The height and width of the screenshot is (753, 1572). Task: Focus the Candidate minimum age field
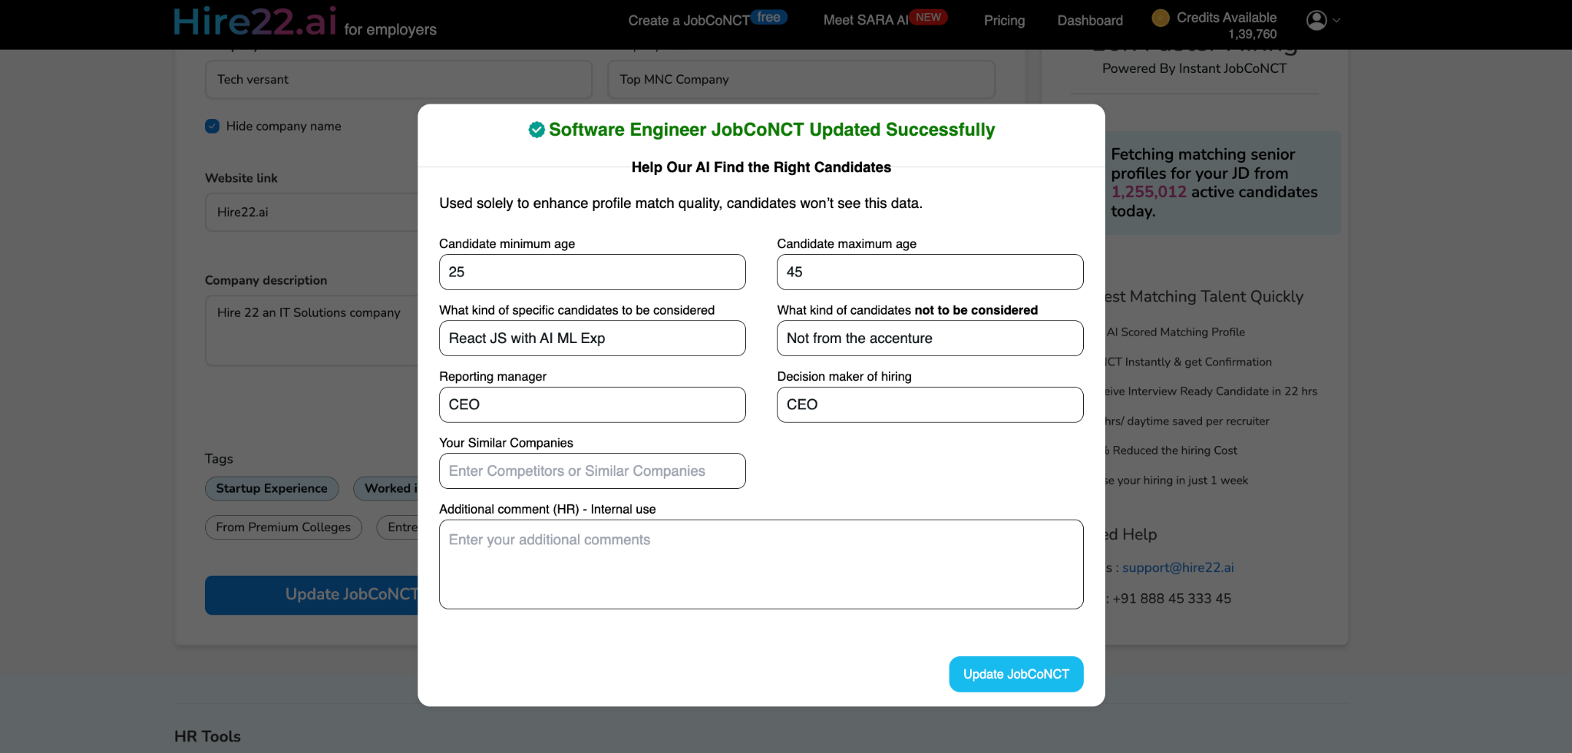pyautogui.click(x=592, y=272)
